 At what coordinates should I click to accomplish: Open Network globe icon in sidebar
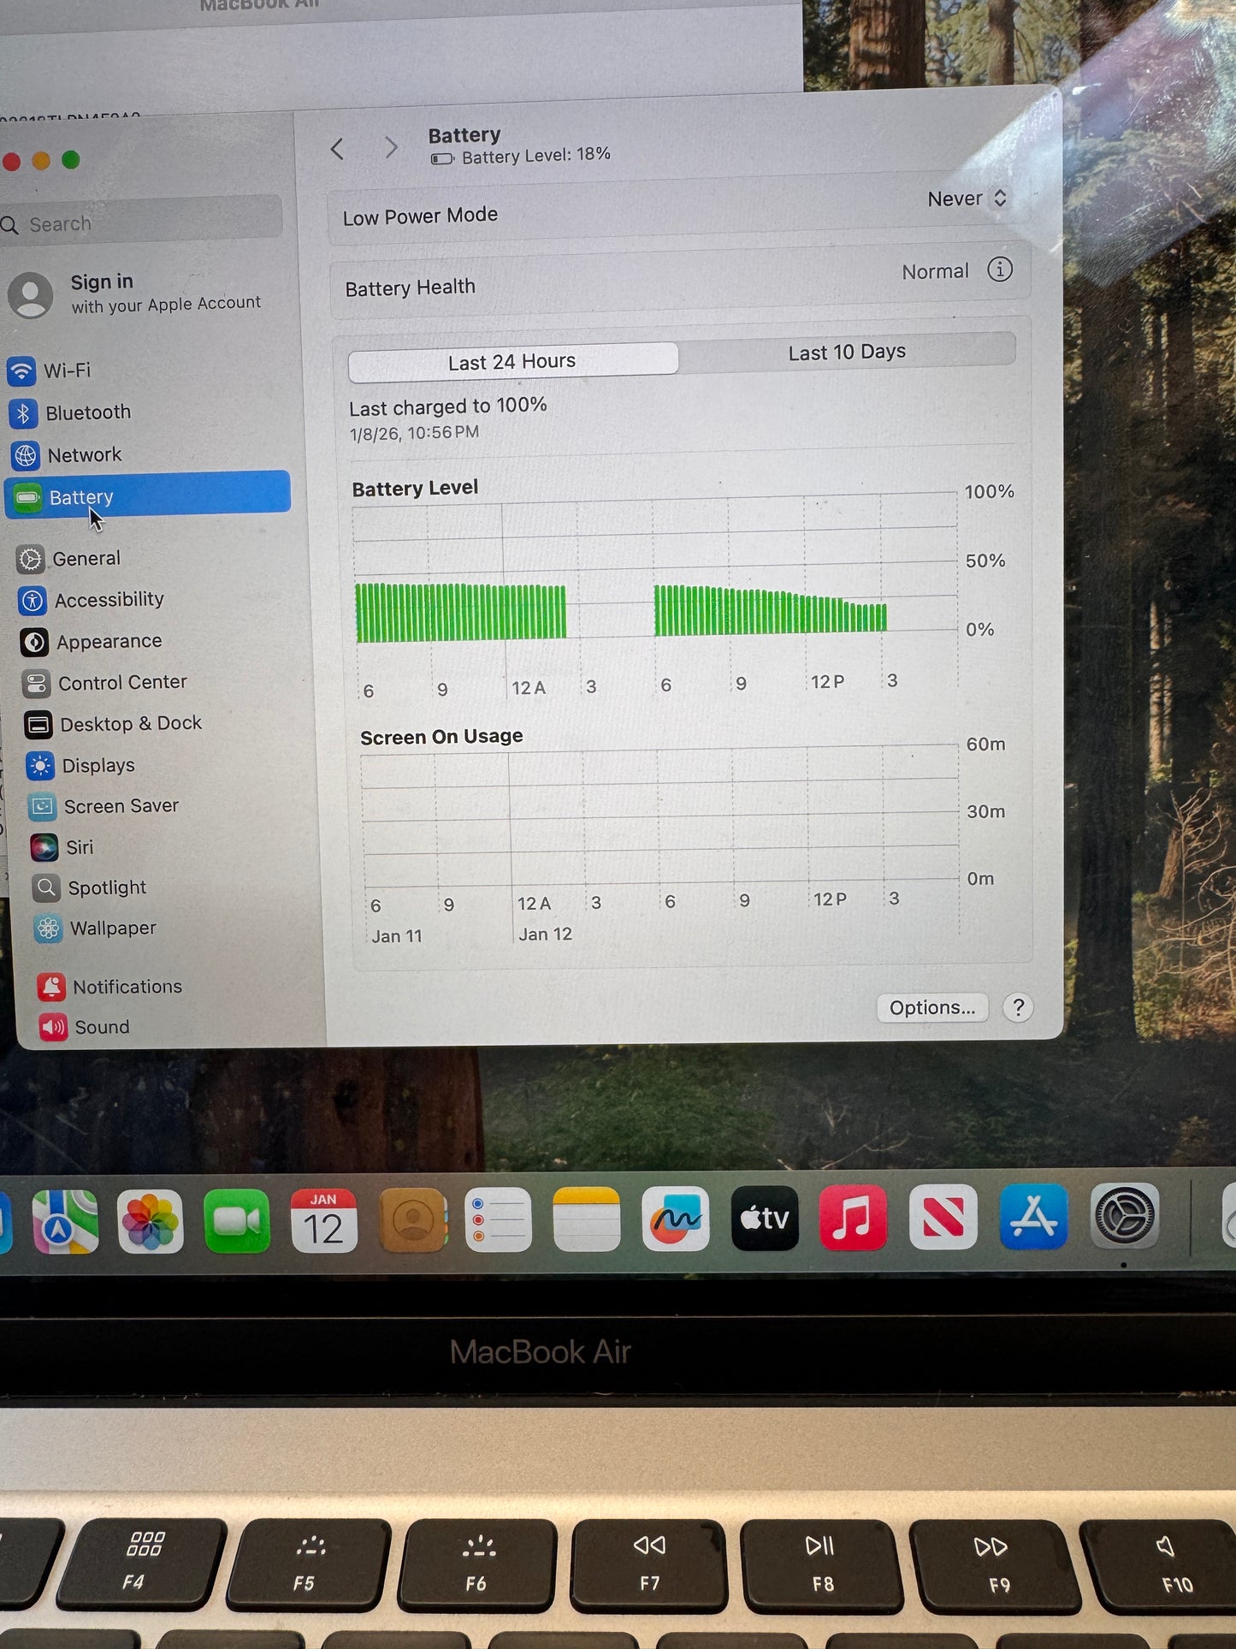point(26,456)
